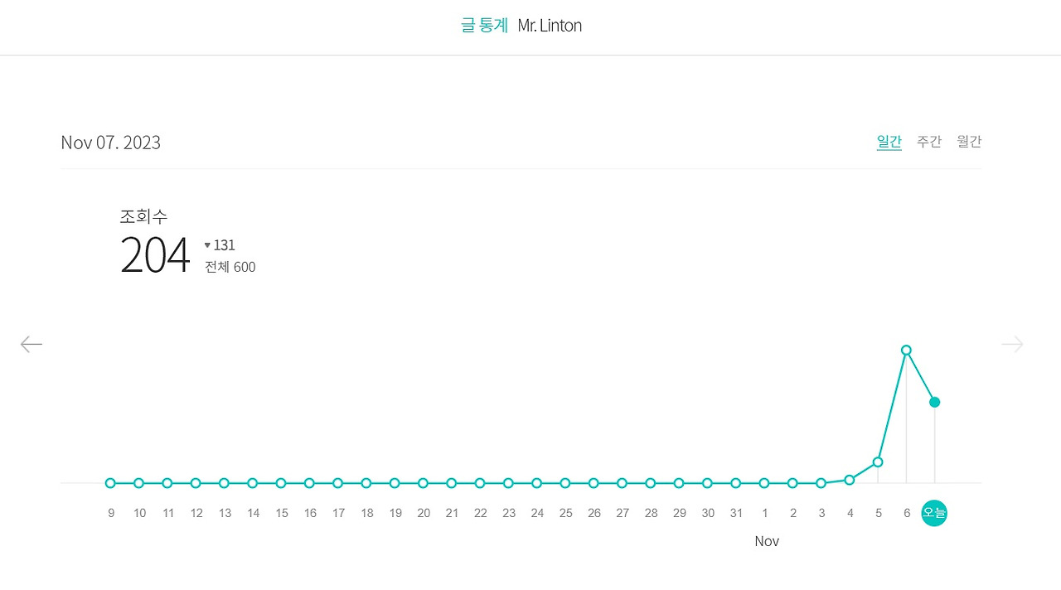This screenshot has width=1061, height=590.
Task: Select the Nov 1 data point
Action: tap(764, 483)
